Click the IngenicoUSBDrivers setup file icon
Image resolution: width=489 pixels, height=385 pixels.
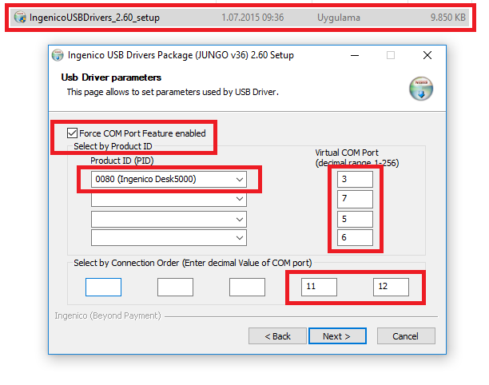point(20,16)
